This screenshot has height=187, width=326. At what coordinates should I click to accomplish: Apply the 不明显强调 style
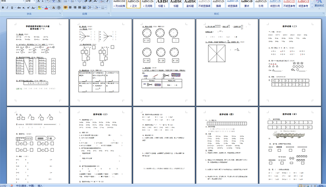pyautogui.click(x=204, y=4)
